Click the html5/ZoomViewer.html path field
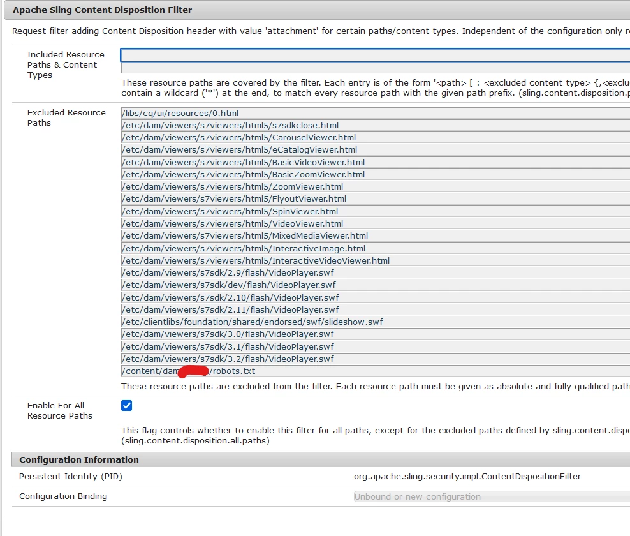The width and height of the screenshot is (630, 536). [x=376, y=186]
